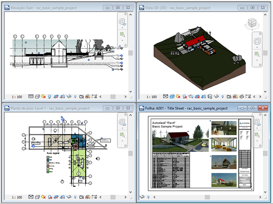Reveal Hidden Elements in the East elevation view
This screenshot has width=273, height=204.
(75, 97)
